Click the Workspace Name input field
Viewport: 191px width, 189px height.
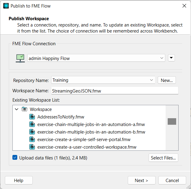115,90
